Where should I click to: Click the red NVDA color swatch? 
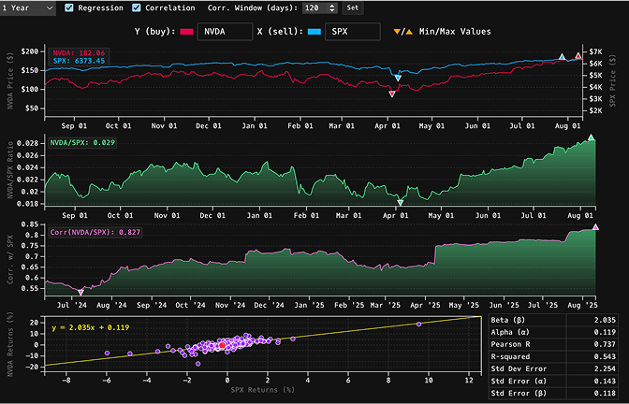pos(187,32)
